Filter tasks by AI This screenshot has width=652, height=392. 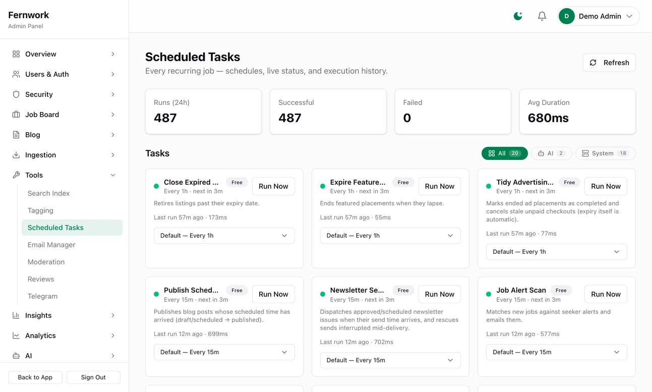[552, 153]
